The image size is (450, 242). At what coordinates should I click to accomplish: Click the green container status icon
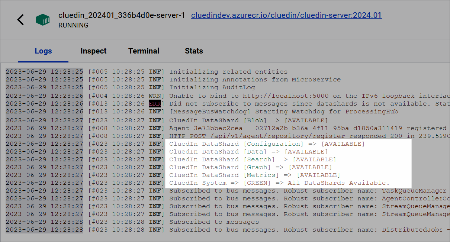pos(43,20)
